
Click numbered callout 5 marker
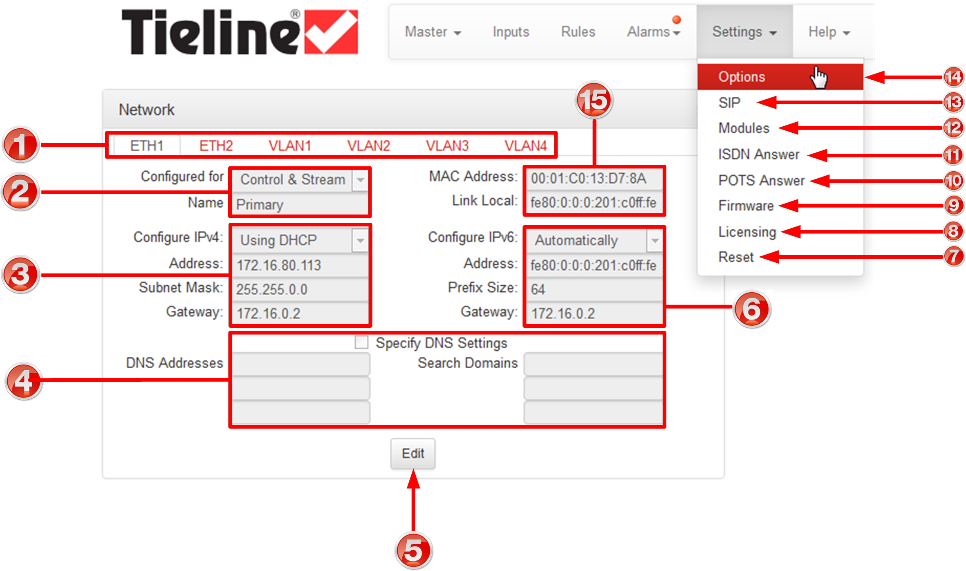pyautogui.click(x=413, y=550)
